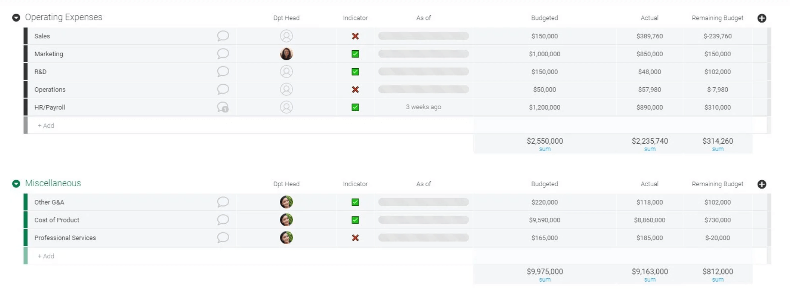Click the plus icon next to Remaining Budget in Miscellaneous
The height and width of the screenshot is (294, 790).
pos(762,184)
